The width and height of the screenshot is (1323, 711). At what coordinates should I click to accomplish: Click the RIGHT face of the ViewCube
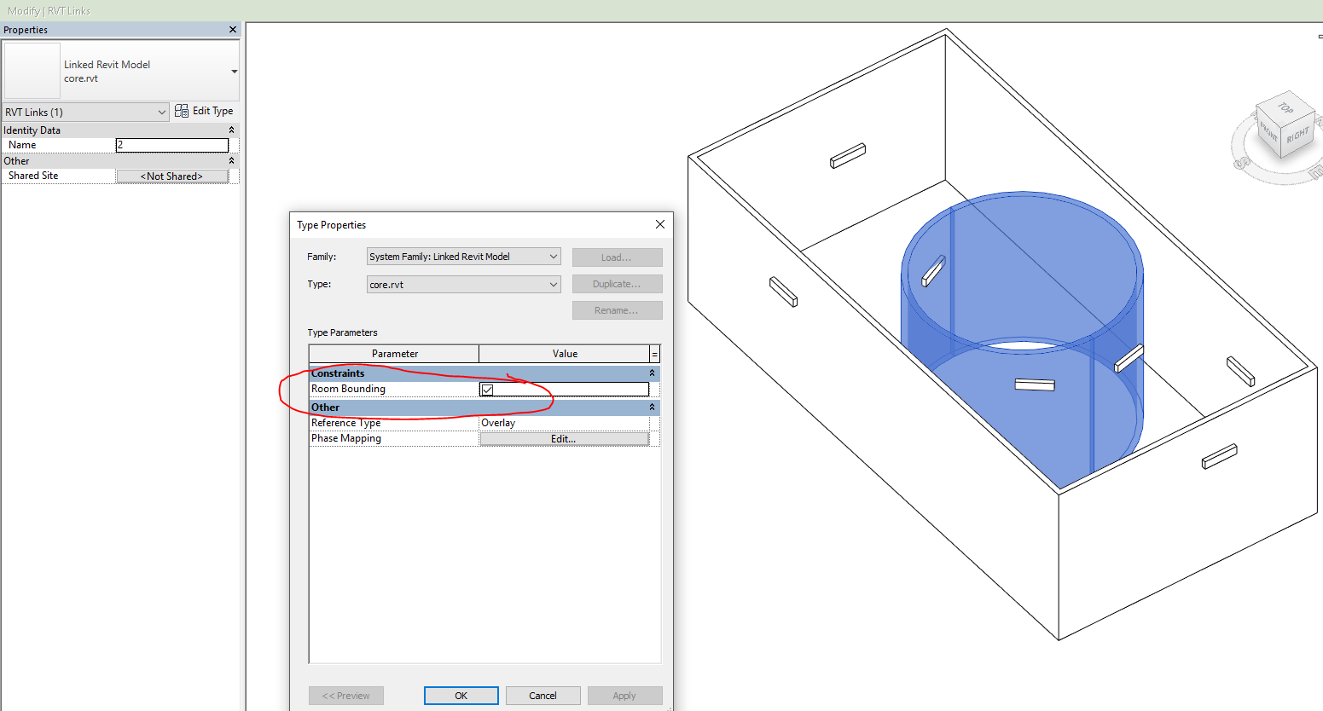point(1297,136)
